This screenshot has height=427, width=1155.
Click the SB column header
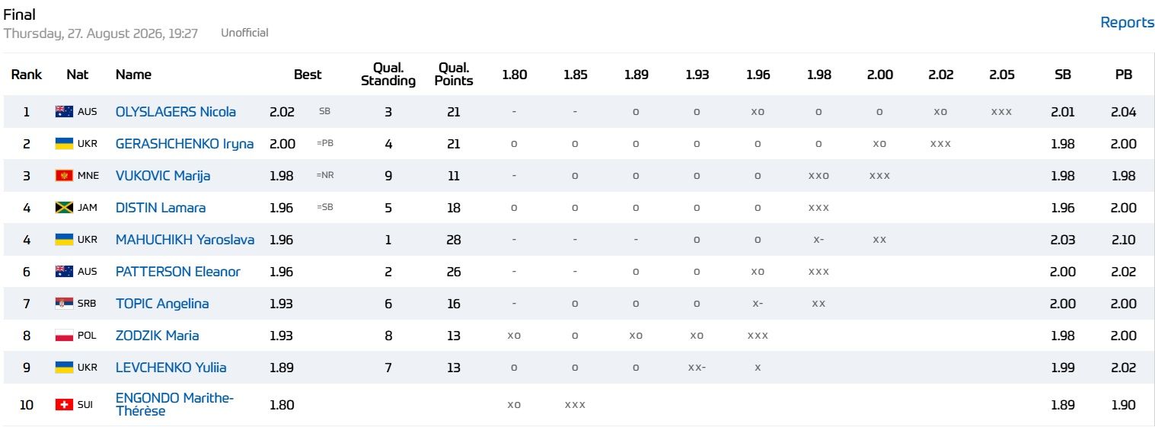click(1063, 75)
